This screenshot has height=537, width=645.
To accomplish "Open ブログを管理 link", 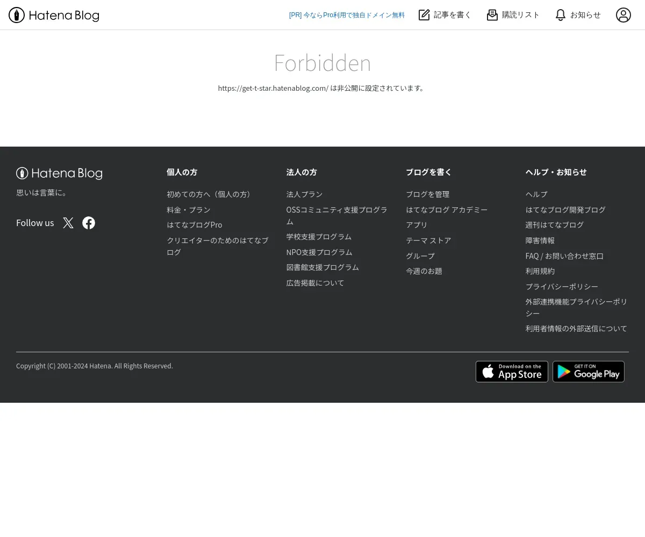I will coord(428,194).
